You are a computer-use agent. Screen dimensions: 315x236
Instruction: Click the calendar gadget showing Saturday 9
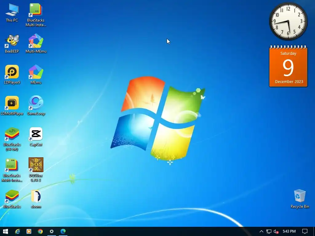[288, 66]
